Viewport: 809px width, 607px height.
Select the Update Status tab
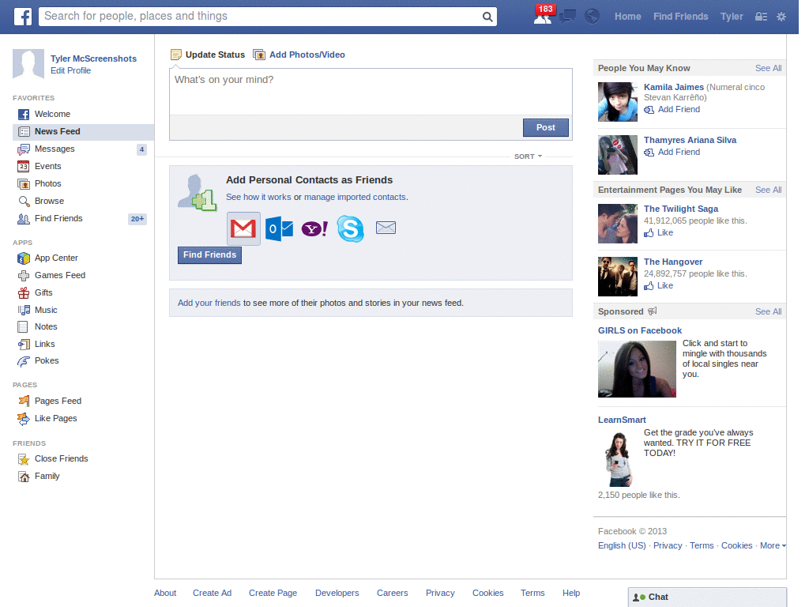coord(208,55)
